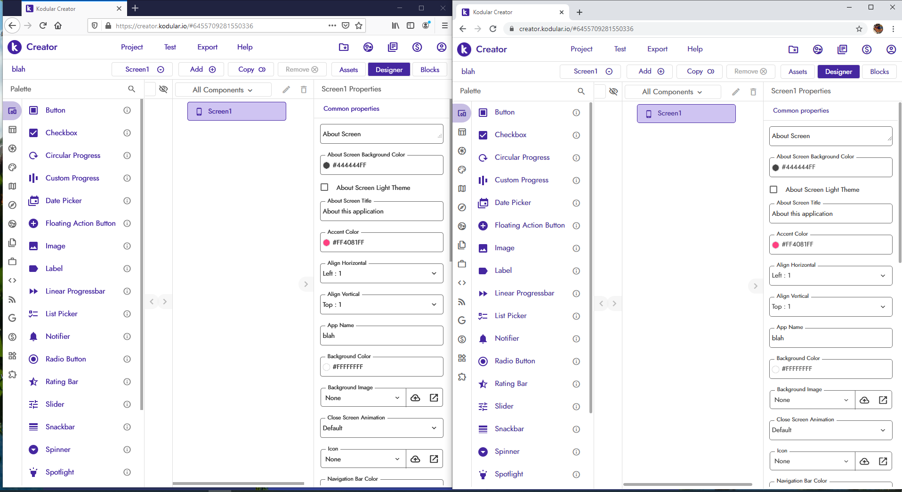Check About Screen Light Theme in right window
The width and height of the screenshot is (902, 492).
tap(774, 189)
